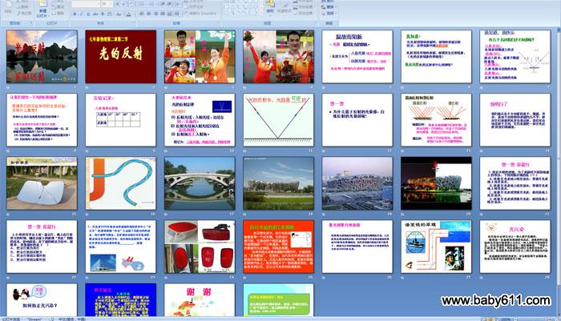
Task: Select slide 16 with blue winding ribbon
Action: click(x=120, y=183)
